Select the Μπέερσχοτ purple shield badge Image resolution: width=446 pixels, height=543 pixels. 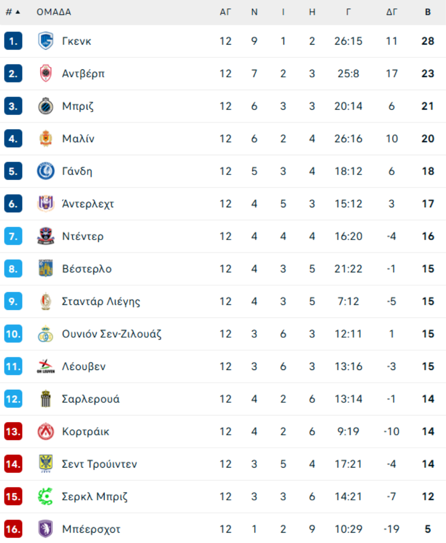pos(45,529)
